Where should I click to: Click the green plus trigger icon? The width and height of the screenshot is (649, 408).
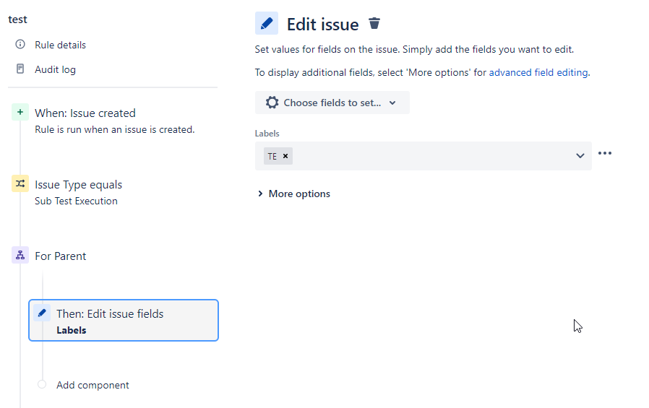tap(20, 113)
